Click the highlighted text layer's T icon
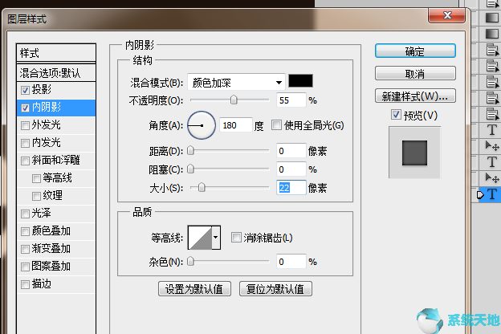Image resolution: width=501 pixels, height=334 pixels. [492, 194]
